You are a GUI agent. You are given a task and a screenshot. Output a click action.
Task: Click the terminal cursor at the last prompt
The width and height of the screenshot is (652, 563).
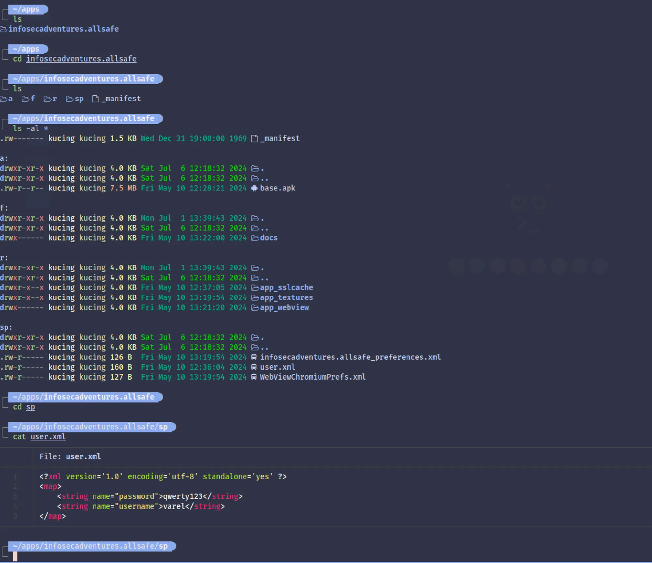(x=15, y=556)
